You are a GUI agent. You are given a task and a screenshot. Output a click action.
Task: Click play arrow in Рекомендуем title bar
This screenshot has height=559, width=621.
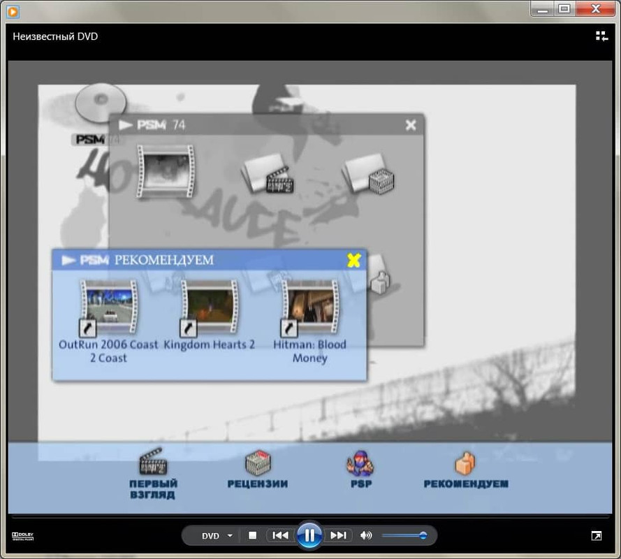click(68, 261)
